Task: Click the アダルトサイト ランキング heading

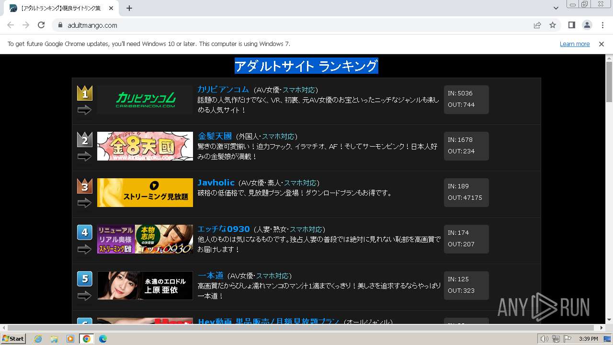Action: [306, 66]
